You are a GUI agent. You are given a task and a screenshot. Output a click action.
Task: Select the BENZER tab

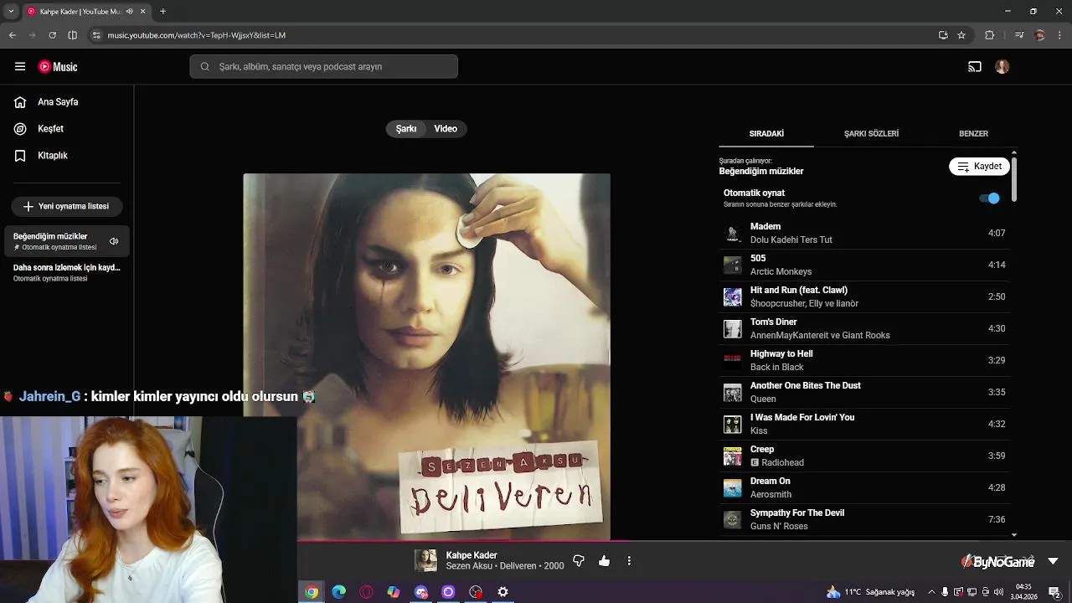[973, 134]
